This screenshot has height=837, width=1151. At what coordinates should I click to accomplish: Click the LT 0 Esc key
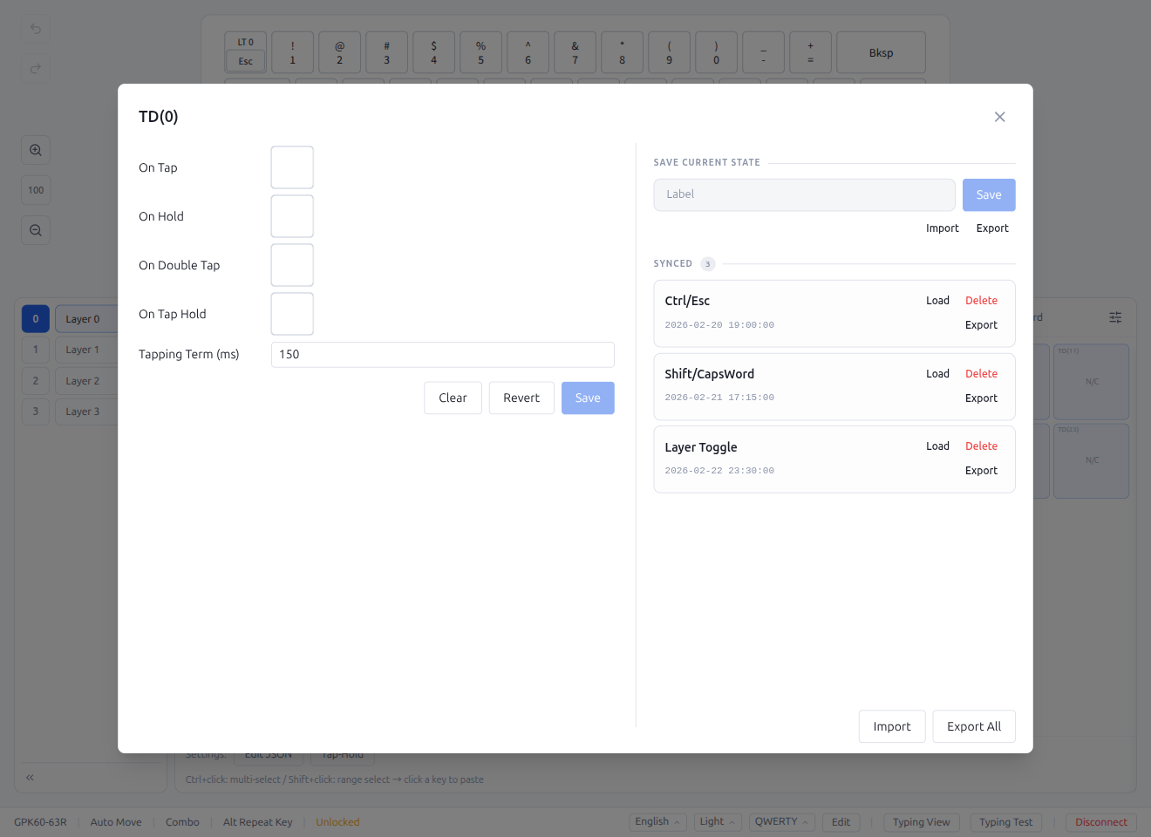(x=246, y=52)
